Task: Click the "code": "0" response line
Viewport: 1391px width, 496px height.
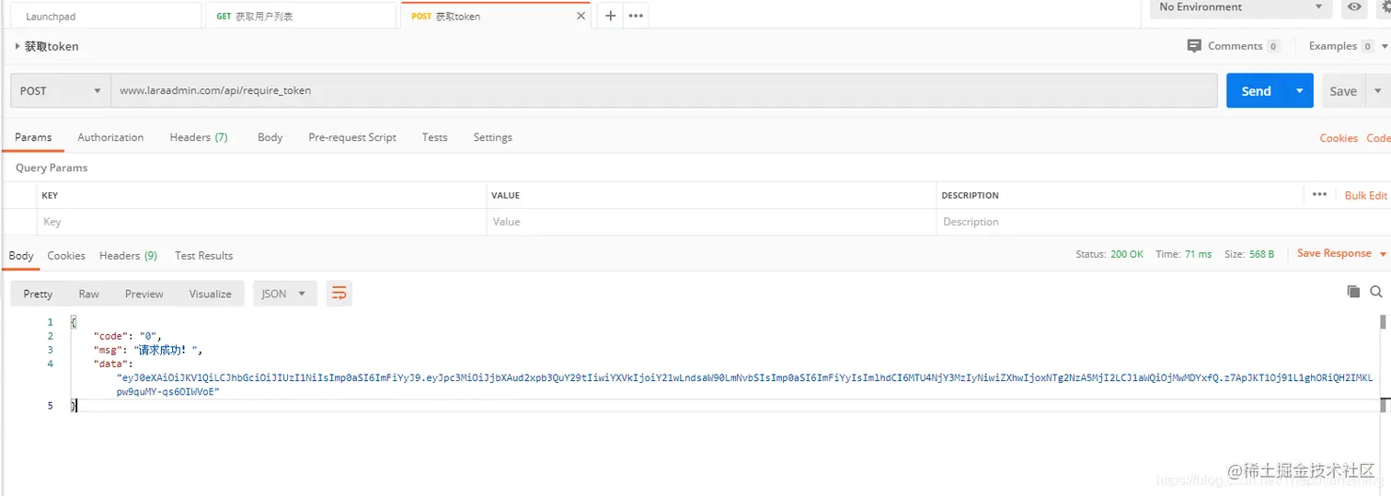Action: 127,336
